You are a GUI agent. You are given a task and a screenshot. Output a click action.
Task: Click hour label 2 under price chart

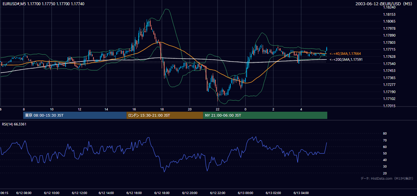click(273, 109)
